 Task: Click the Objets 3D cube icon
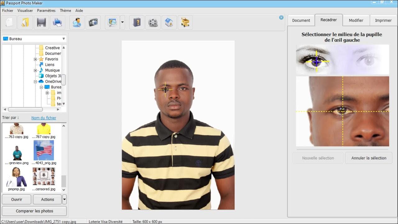point(41,76)
